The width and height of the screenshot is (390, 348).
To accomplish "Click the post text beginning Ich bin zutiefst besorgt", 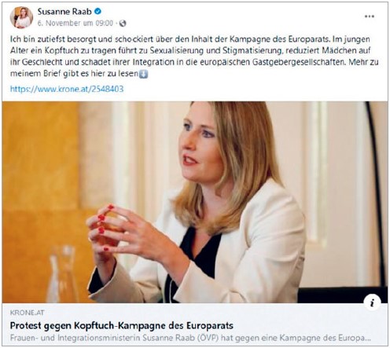I will pos(194,57).
